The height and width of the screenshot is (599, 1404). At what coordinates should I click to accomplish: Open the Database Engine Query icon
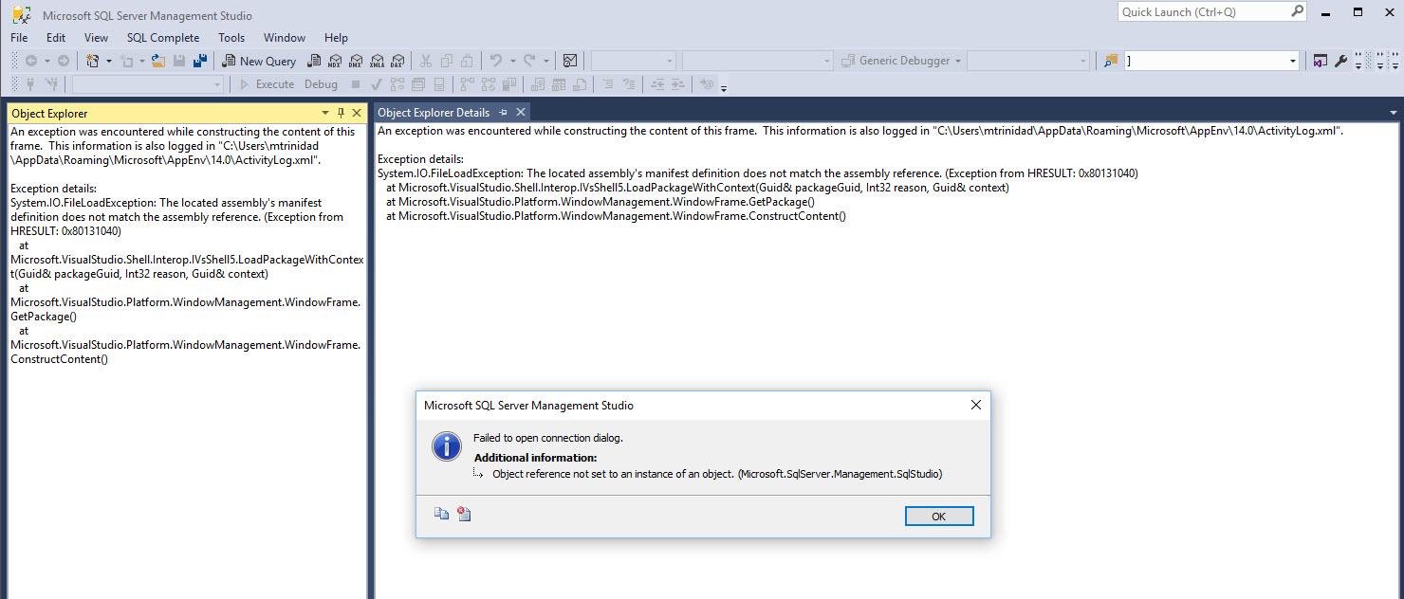pyautogui.click(x=313, y=61)
